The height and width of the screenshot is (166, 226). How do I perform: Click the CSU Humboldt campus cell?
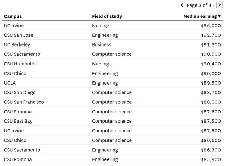pyautogui.click(x=20, y=64)
